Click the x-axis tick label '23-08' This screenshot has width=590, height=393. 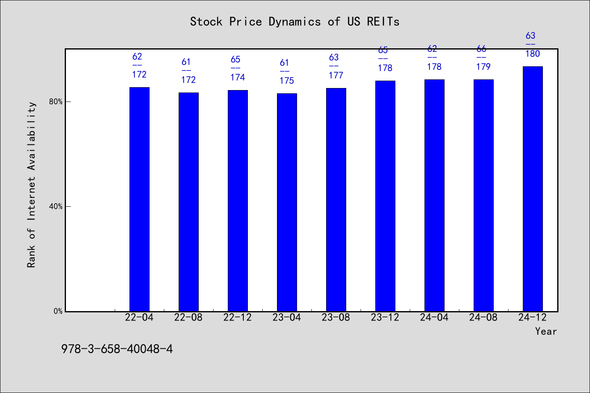pos(336,317)
